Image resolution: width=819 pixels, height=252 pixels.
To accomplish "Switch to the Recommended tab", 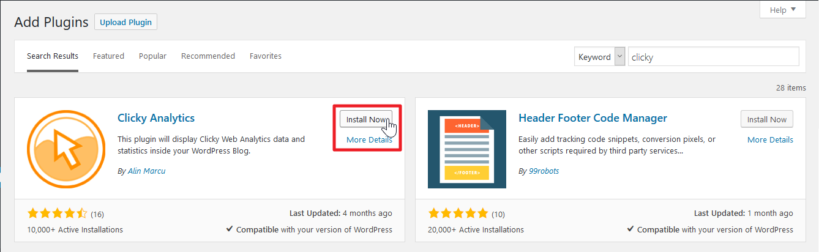I will pyautogui.click(x=208, y=56).
